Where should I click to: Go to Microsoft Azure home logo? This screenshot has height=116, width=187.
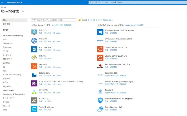(15, 2)
